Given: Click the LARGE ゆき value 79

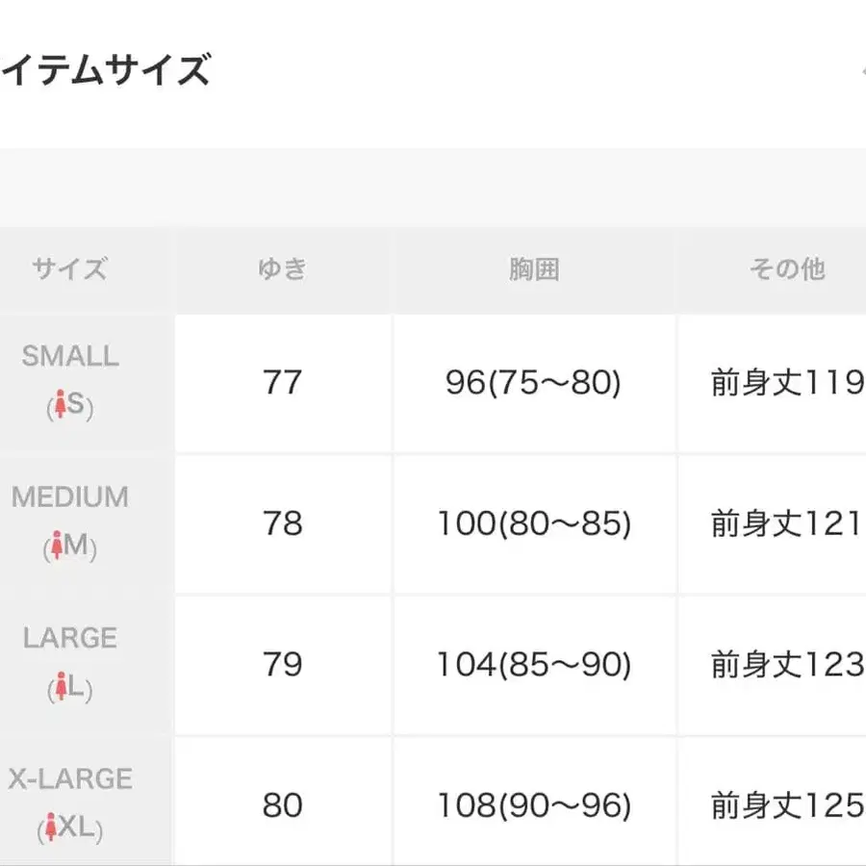Looking at the screenshot, I should click(282, 665).
